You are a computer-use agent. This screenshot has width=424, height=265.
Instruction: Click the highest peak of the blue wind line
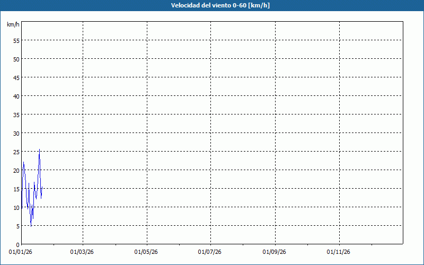pyautogui.click(x=40, y=149)
